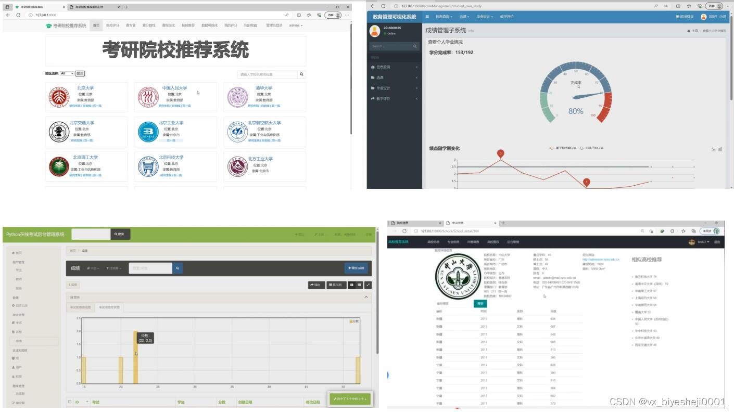Image resolution: width=734 pixels, height=412 pixels.
Task: Open 毕业设计 dropdown in 教务 top bar
Action: (484, 17)
